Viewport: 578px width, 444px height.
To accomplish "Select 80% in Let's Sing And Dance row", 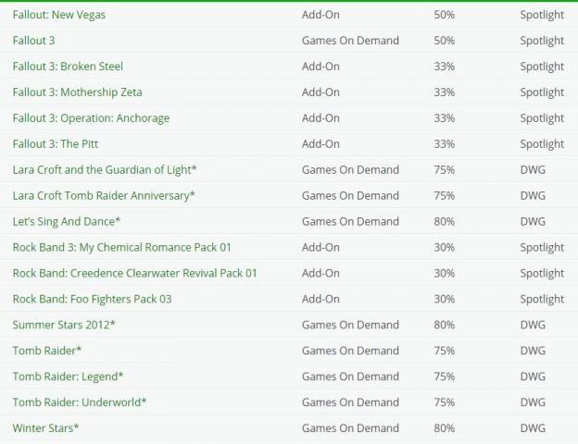I will pyautogui.click(x=445, y=222).
